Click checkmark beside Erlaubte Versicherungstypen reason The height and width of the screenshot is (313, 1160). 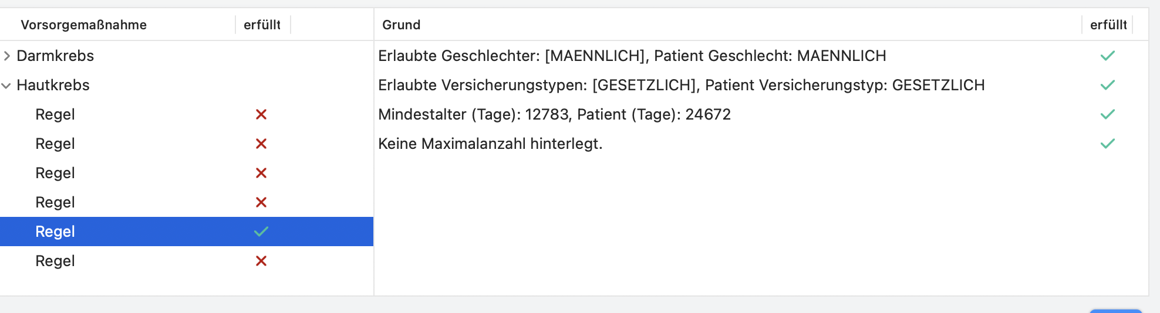tap(1108, 85)
